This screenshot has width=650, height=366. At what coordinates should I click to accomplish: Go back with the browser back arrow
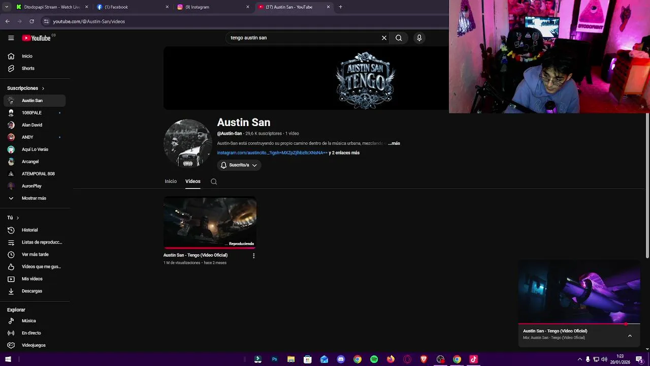[x=7, y=21]
